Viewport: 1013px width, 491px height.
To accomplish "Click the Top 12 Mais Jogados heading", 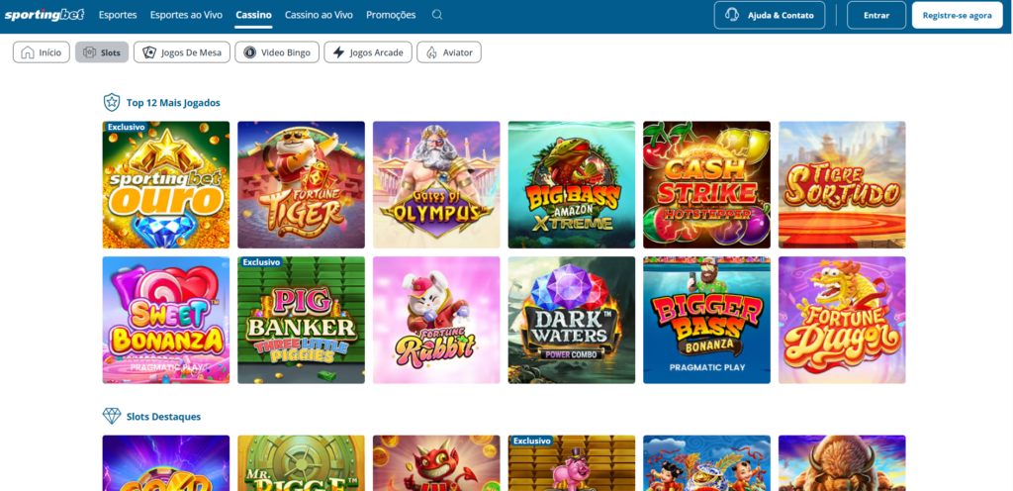I will 173,102.
